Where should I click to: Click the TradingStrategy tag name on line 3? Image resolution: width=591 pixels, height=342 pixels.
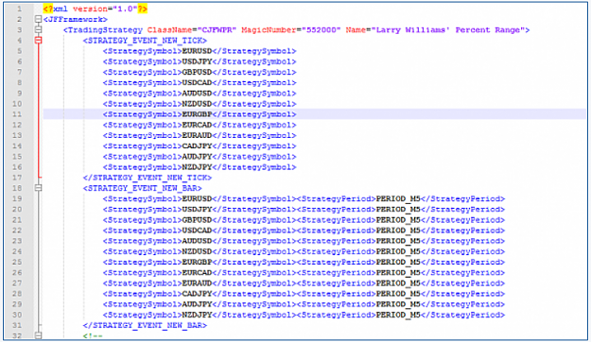pos(105,29)
